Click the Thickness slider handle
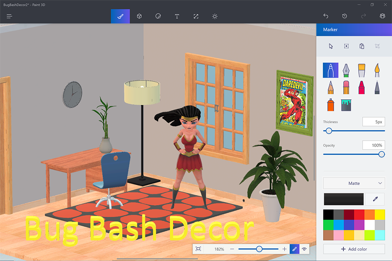The height and width of the screenshot is (261, 392). 329,130
